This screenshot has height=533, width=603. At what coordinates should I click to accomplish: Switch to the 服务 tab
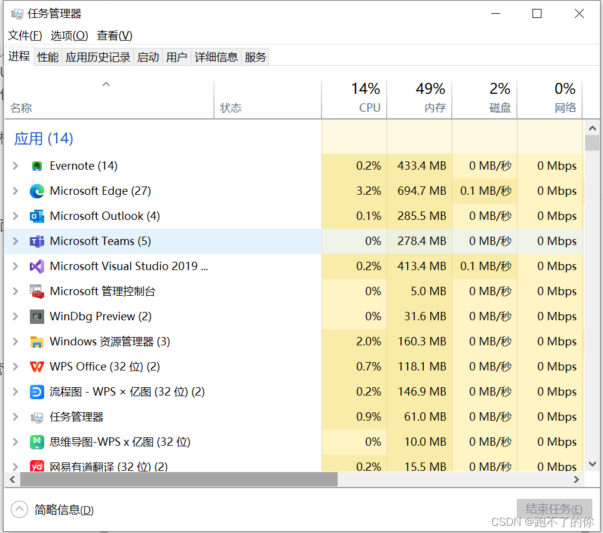click(x=255, y=57)
